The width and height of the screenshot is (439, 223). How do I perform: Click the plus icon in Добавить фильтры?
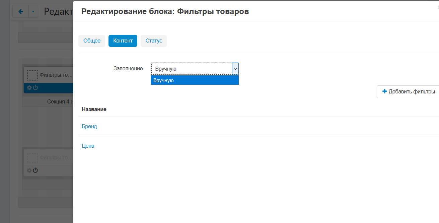384,91
